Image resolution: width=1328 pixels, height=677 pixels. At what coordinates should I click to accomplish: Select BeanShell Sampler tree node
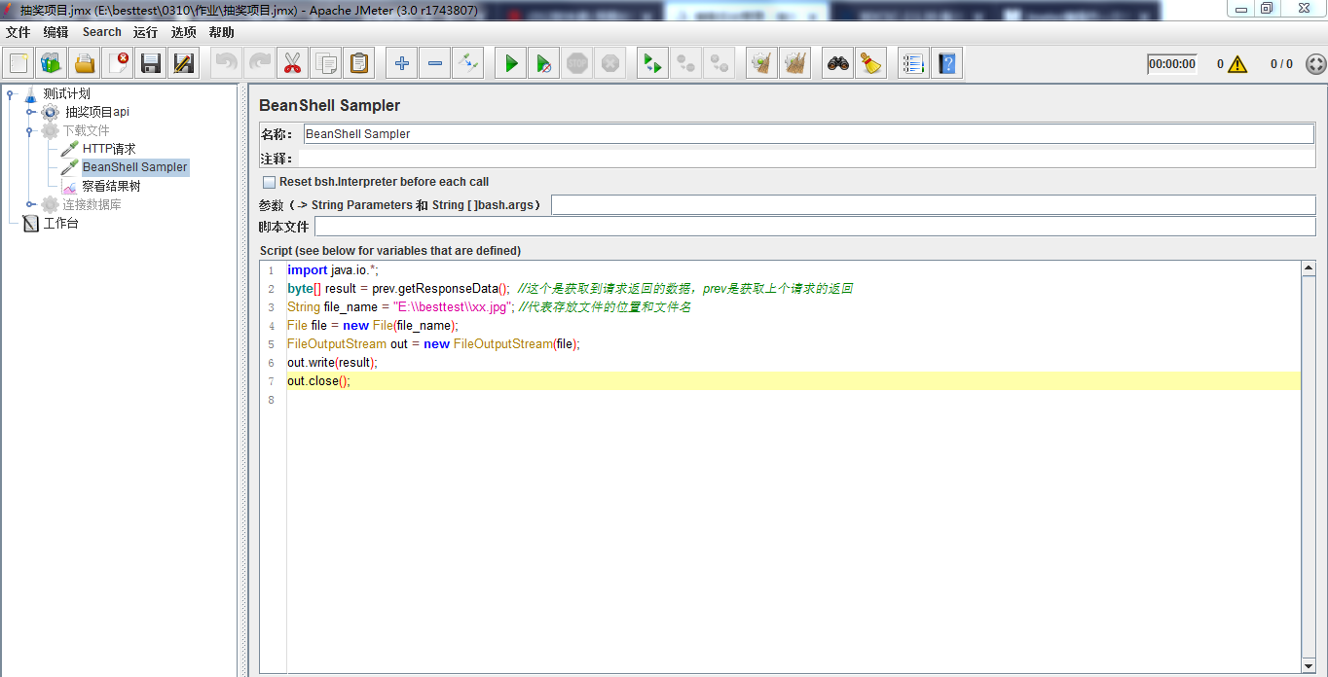pos(135,167)
